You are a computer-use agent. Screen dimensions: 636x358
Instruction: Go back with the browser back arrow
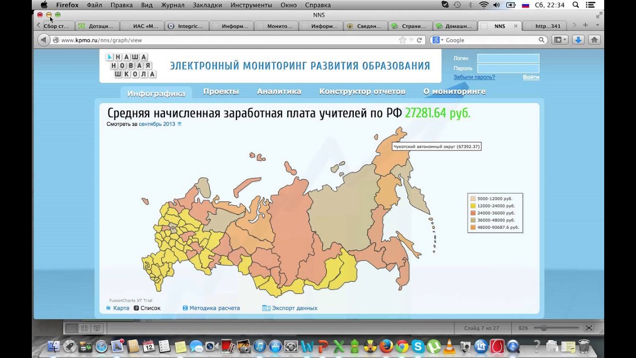click(43, 40)
